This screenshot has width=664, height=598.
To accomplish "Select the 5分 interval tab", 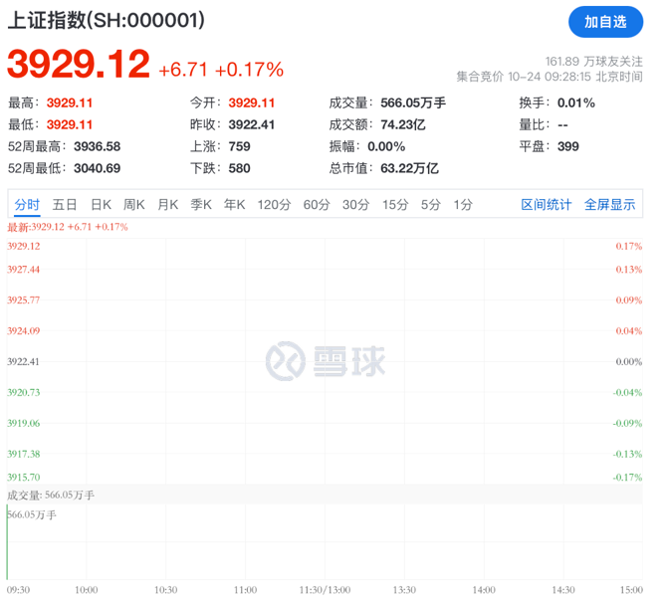I will pyautogui.click(x=430, y=205).
